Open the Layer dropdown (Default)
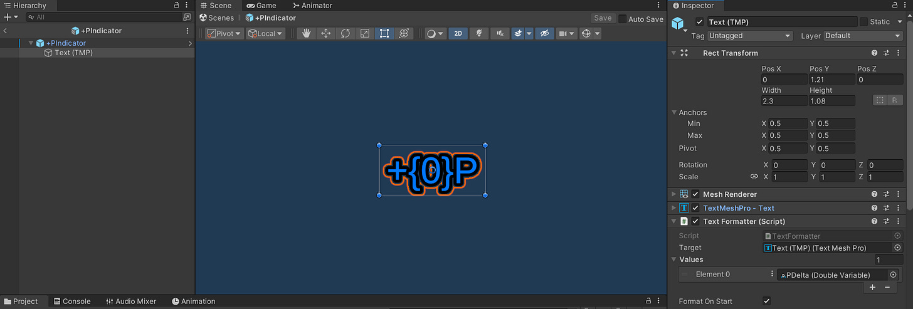913x309 pixels. point(863,36)
